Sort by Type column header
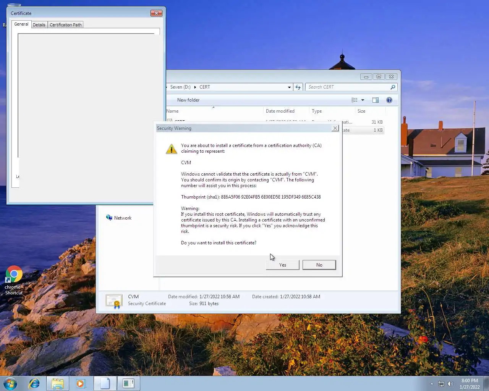Screen dimensions: 489x391 click(332, 111)
